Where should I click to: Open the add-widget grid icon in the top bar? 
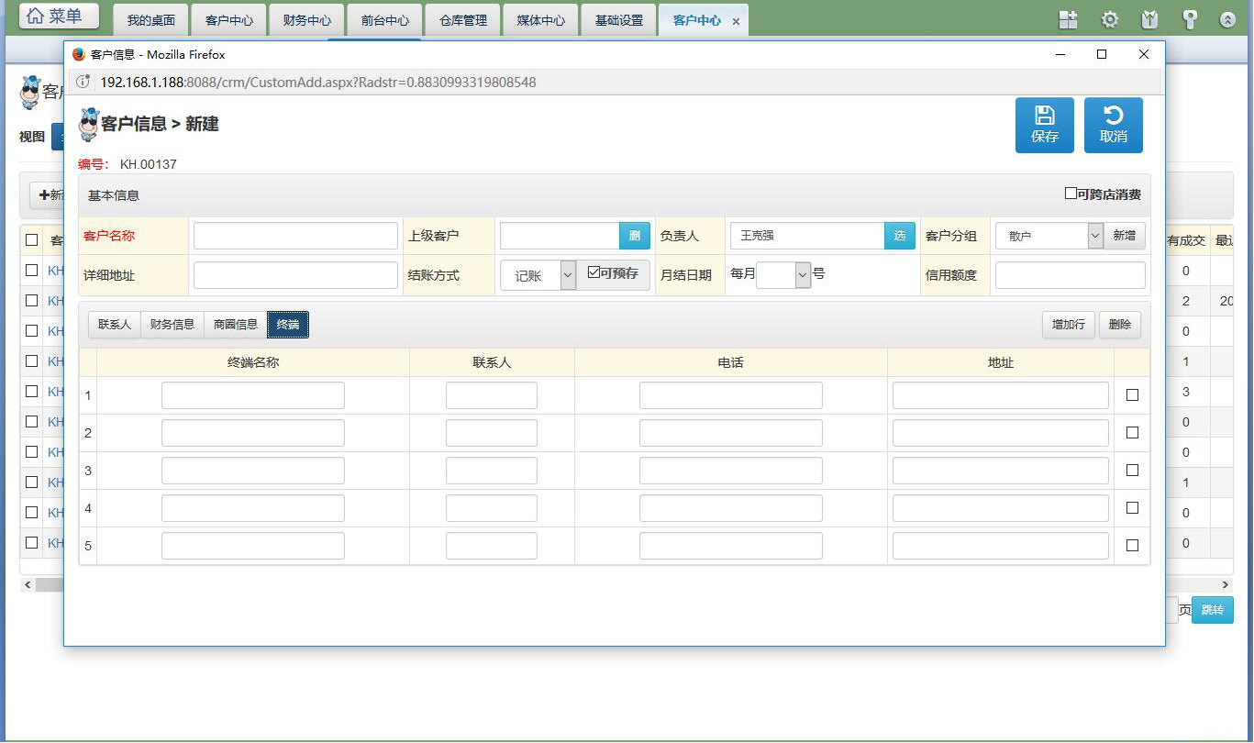(x=1068, y=19)
